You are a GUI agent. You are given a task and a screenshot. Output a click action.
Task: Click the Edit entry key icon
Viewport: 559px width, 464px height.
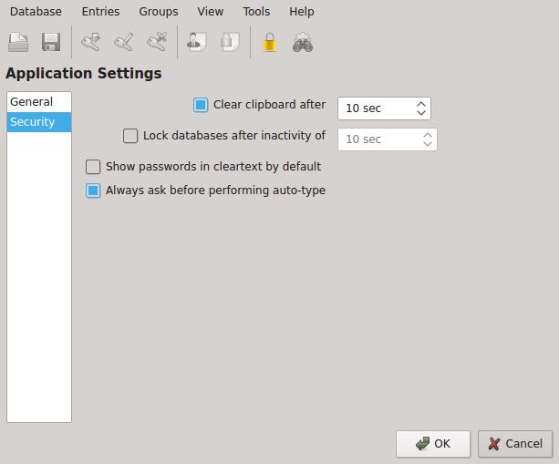coord(123,43)
